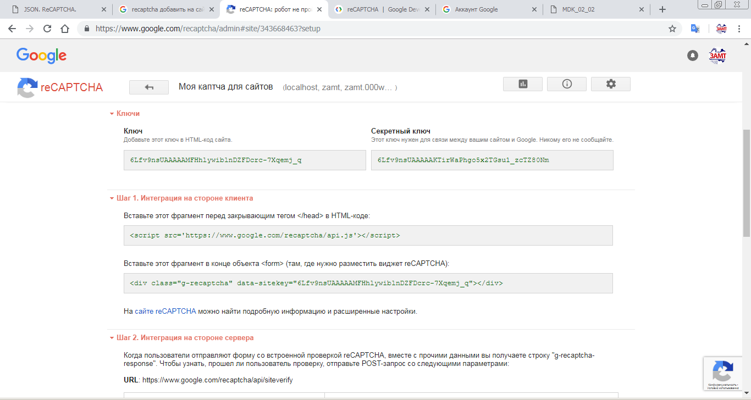Reload the current page
Viewport: 751px width, 400px height.
(47, 29)
